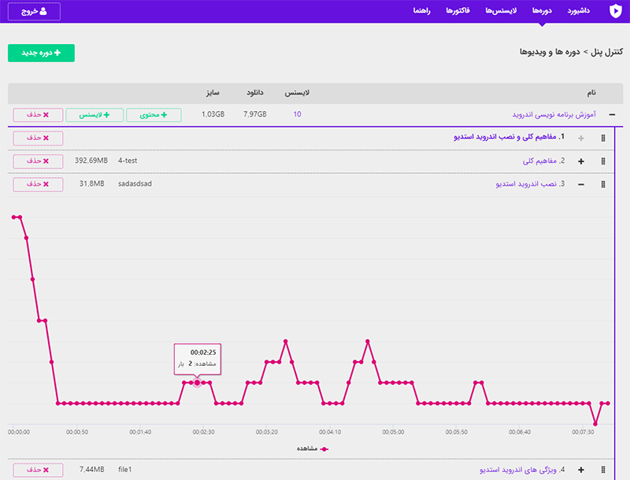Click the 392,69MB size value
Screen dimensions: 630x480
[x=91, y=161]
